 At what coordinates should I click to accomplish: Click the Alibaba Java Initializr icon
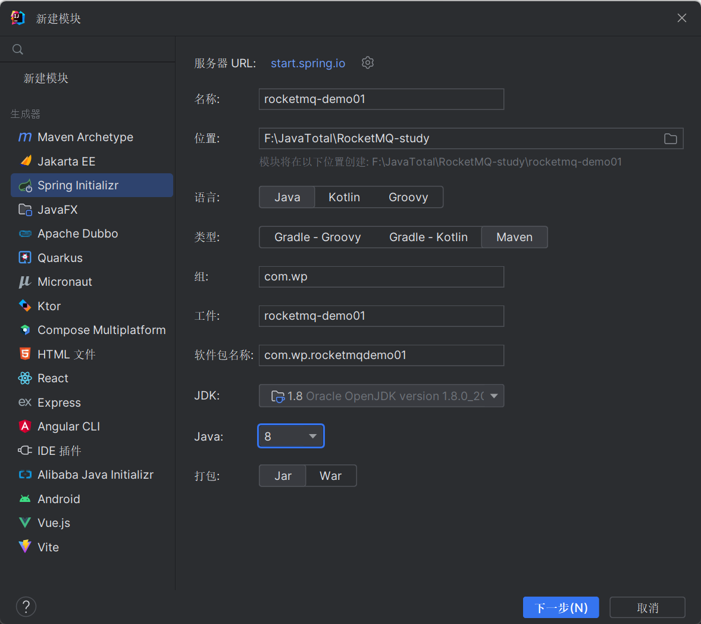click(25, 475)
